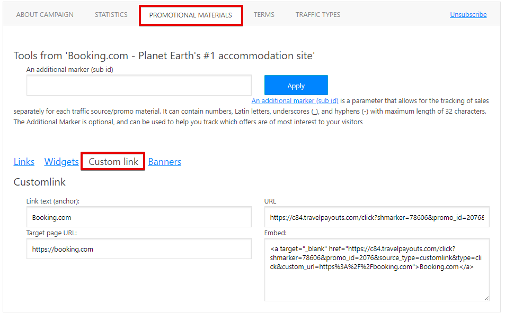Select the Promotional Materials tab
This screenshot has width=505, height=314.
(191, 15)
